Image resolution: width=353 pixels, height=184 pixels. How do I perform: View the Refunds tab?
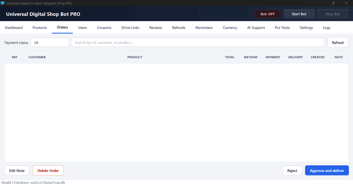pyautogui.click(x=179, y=28)
